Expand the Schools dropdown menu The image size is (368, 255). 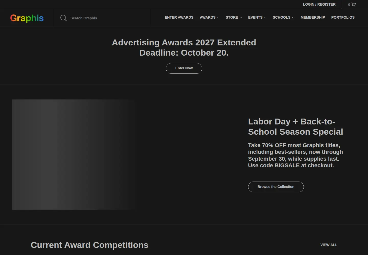(x=283, y=17)
